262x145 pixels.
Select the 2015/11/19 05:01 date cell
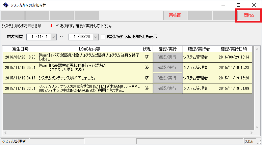click(x=20, y=68)
